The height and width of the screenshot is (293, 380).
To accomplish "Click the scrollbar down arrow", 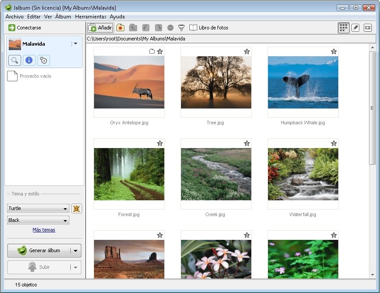I will click(x=373, y=275).
